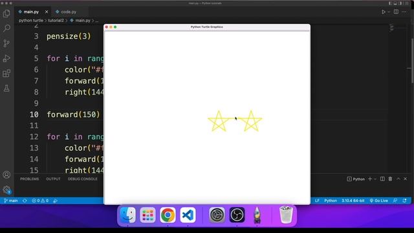Split the terminal panel
Screen dimensions: 414x233
382,179
